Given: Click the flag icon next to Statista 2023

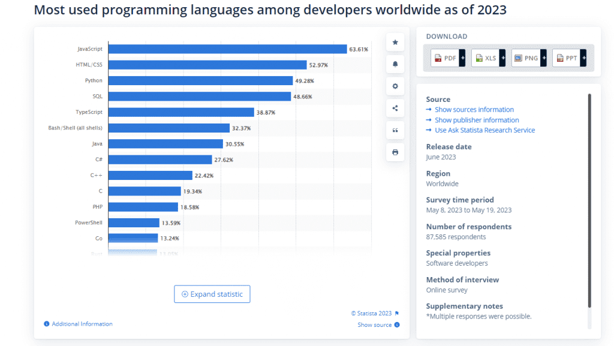Looking at the screenshot, I should point(398,312).
